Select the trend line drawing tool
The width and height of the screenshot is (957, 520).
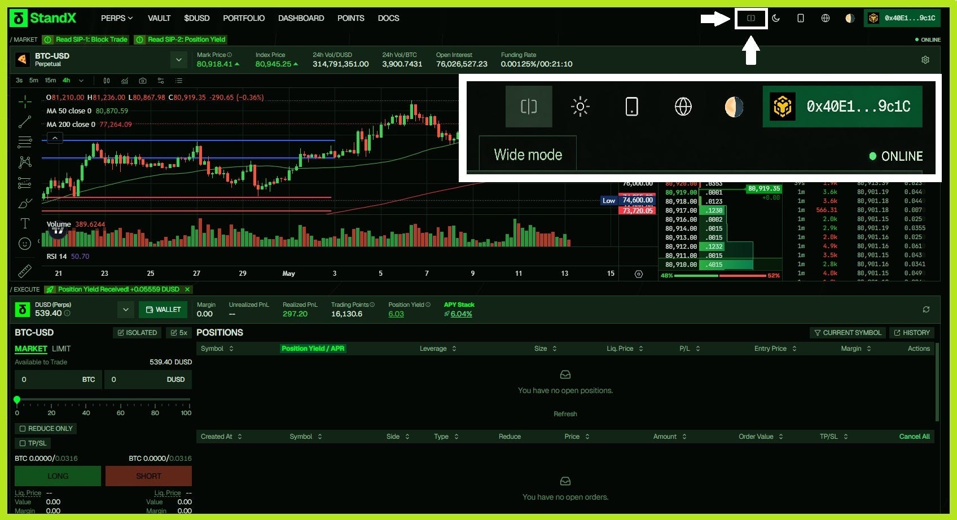[25, 122]
